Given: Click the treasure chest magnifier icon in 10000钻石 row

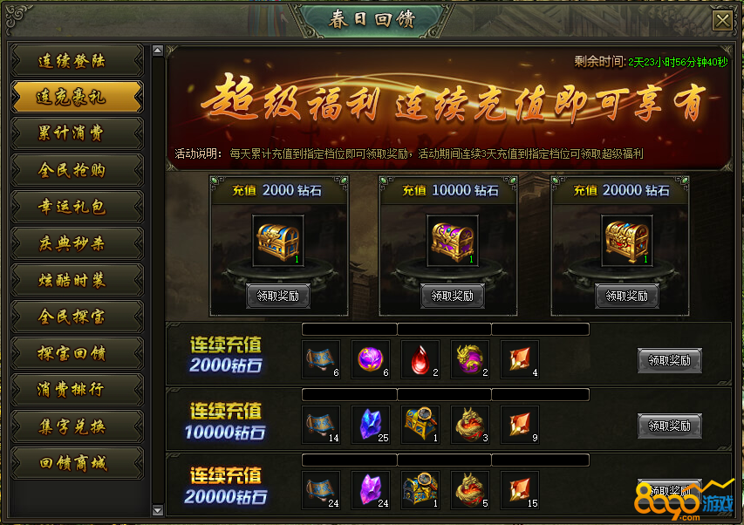Looking at the screenshot, I should pyautogui.click(x=420, y=425).
